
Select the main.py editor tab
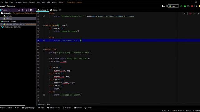[42, 10]
